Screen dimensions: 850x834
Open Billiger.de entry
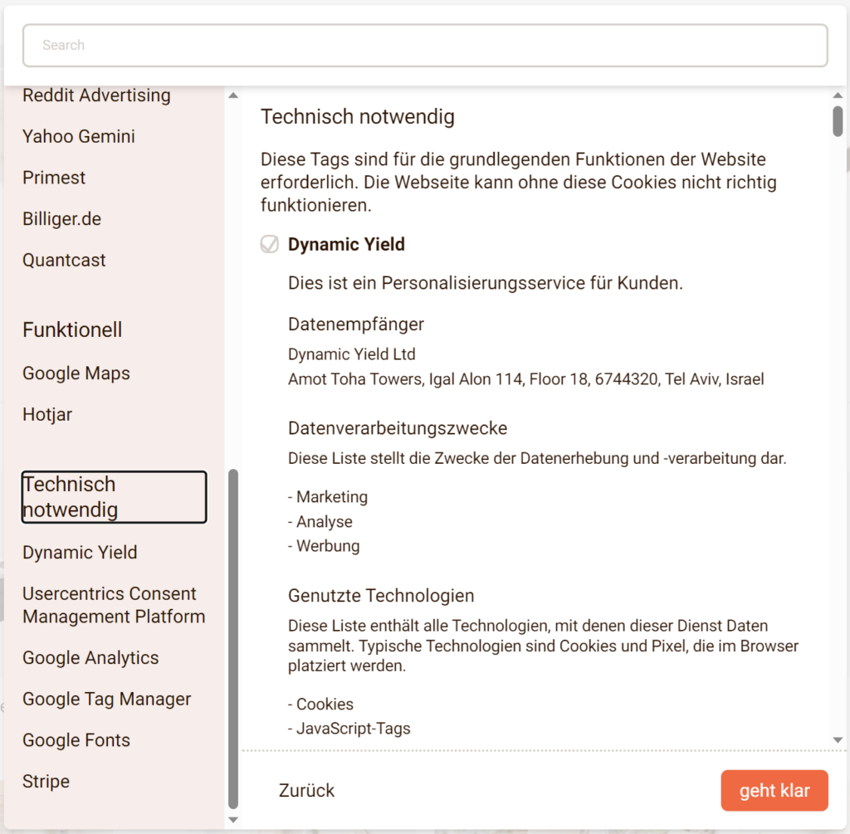pyautogui.click(x=61, y=219)
